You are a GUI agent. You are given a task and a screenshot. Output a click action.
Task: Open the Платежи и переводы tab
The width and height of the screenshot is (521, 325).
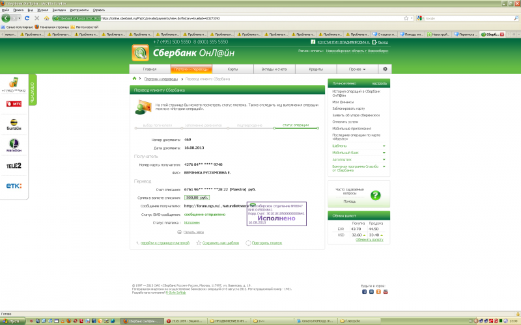point(191,69)
